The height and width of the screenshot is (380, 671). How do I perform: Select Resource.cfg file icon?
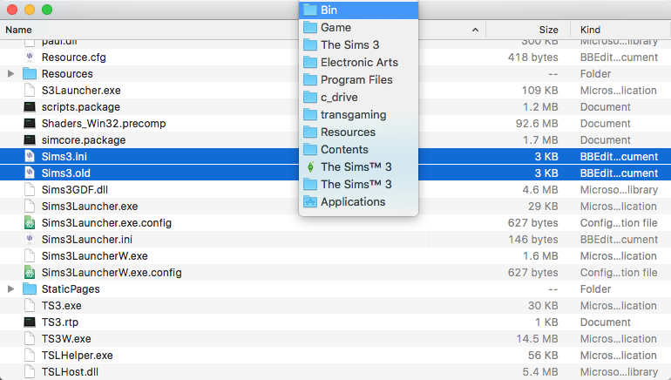[30, 57]
